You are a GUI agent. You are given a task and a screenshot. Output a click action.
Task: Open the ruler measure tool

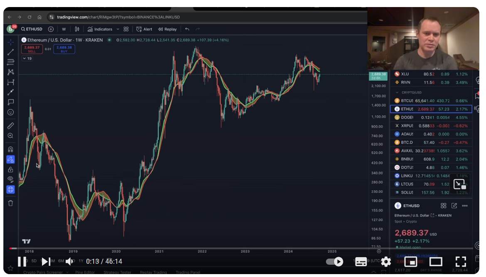click(x=11, y=126)
